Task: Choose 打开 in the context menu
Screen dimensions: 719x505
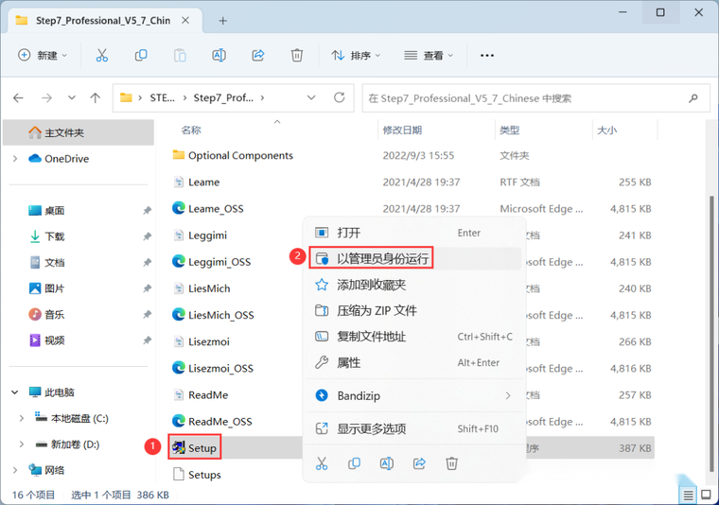Action: coord(413,233)
